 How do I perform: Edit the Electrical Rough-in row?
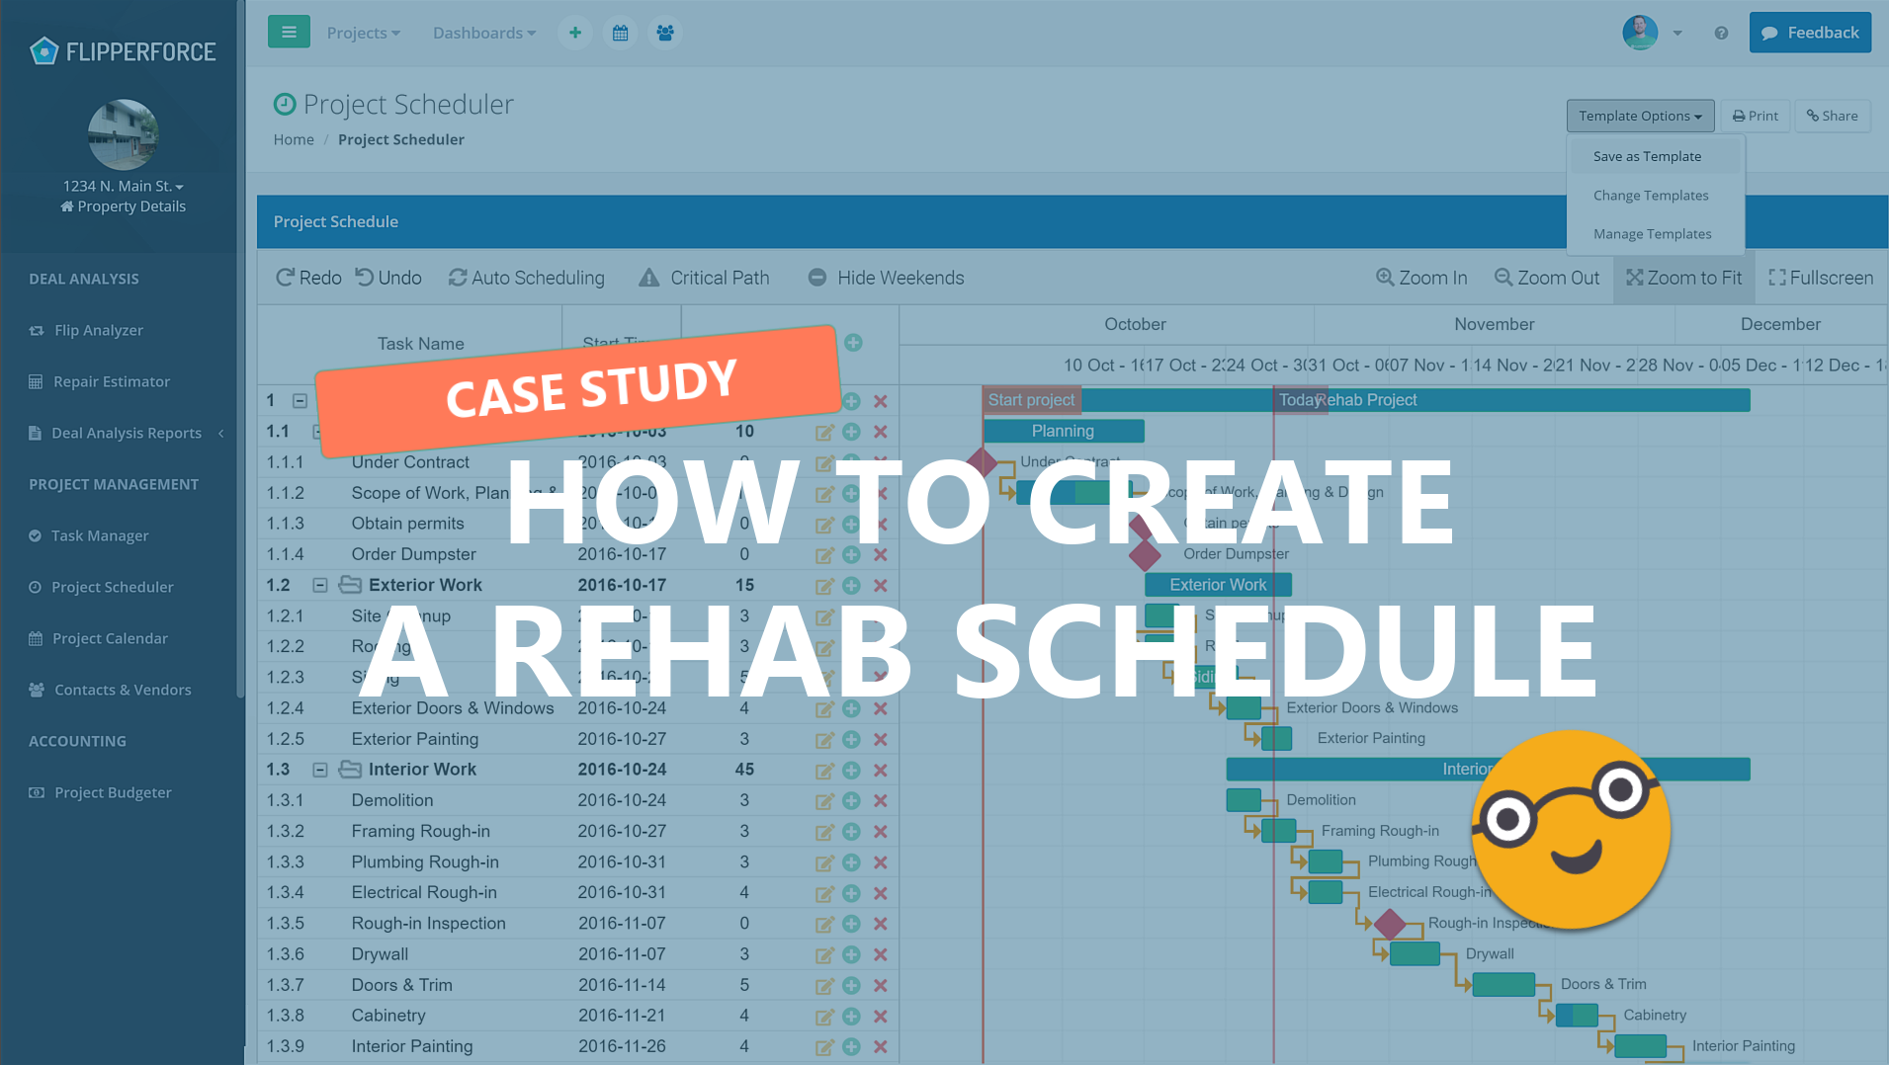coord(824,894)
